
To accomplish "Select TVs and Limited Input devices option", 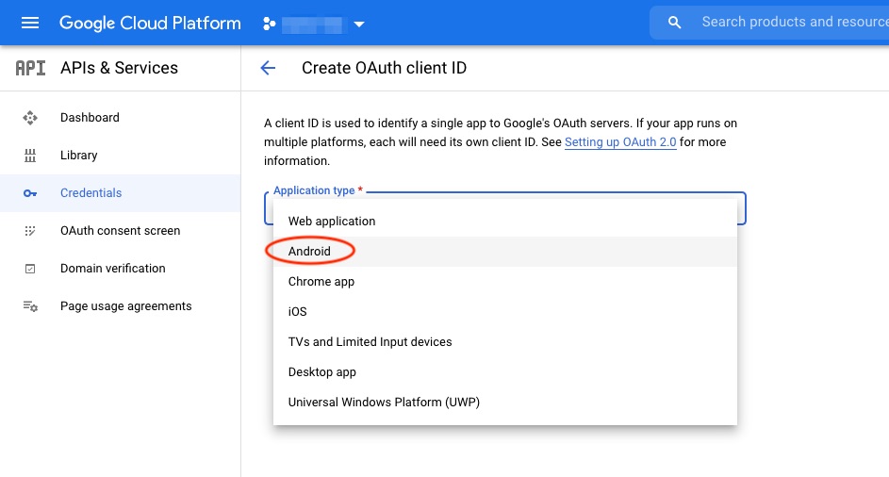I will point(505,342).
